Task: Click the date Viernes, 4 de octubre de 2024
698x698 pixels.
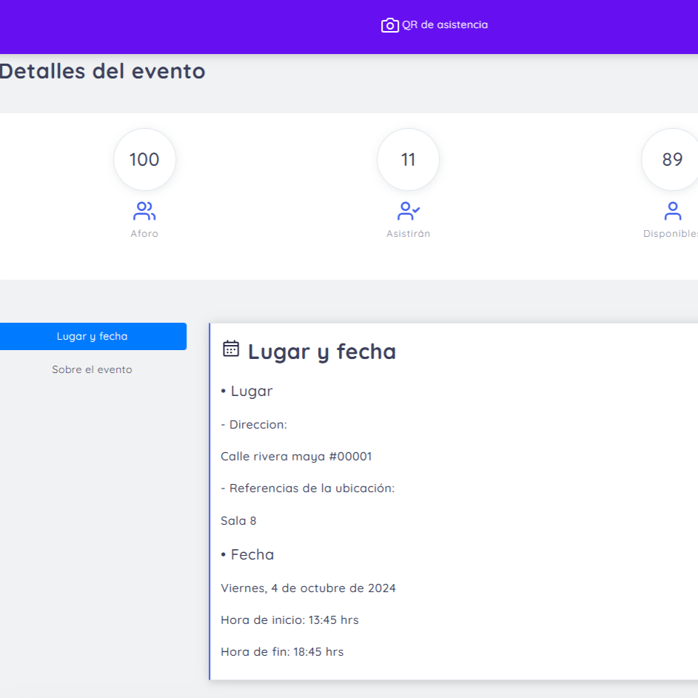Action: coord(308,588)
